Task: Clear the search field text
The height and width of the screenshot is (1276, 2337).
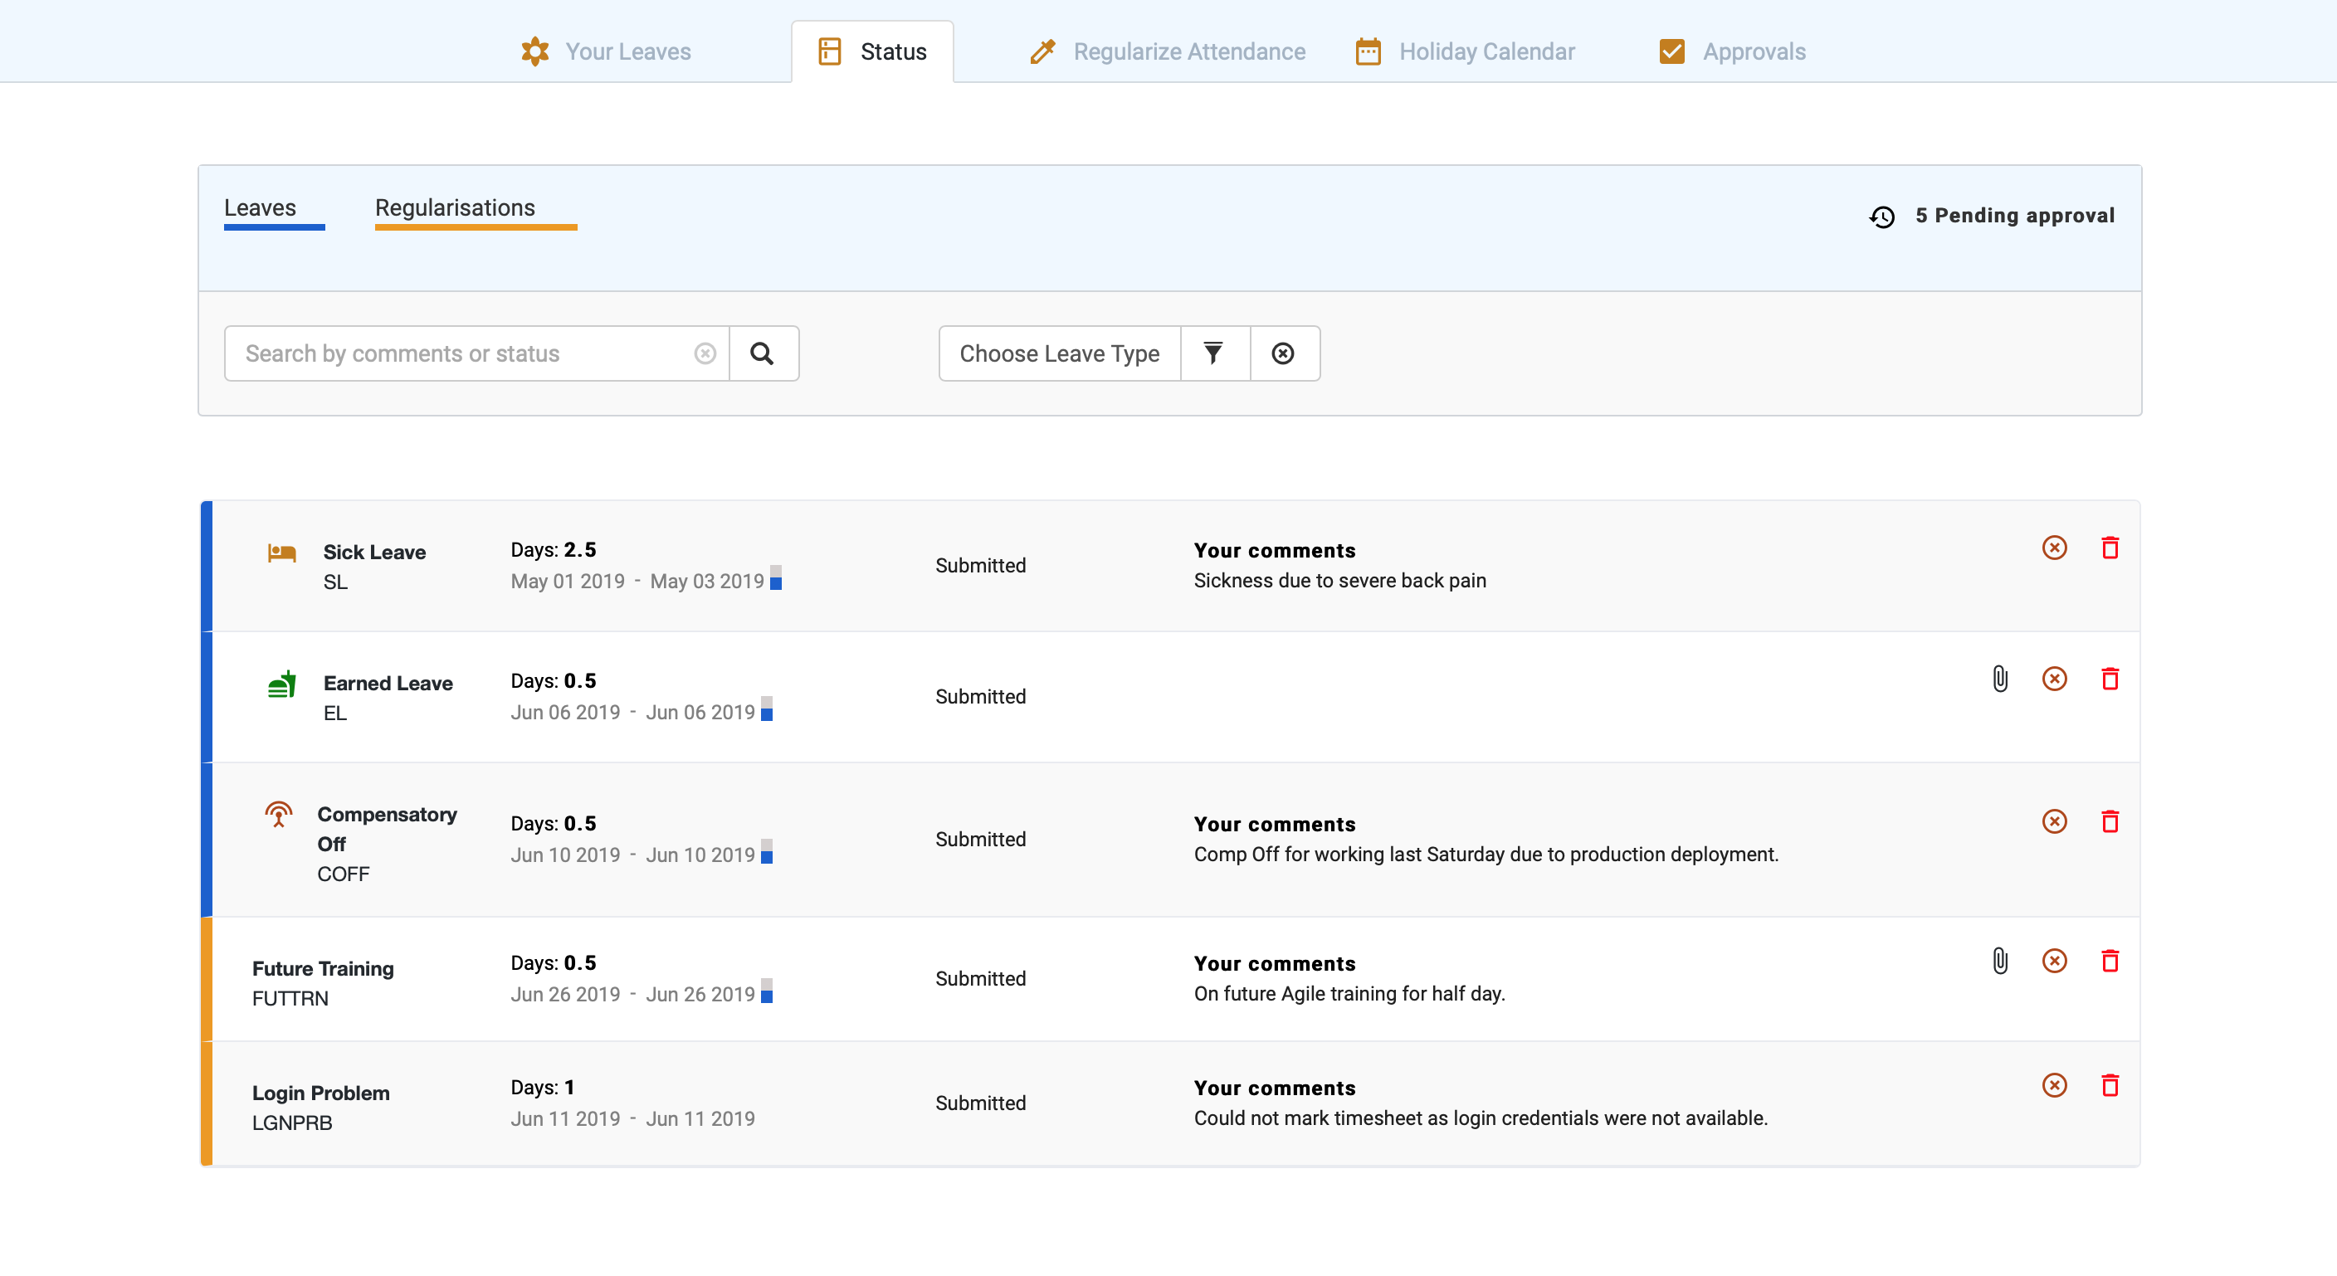Action: [x=705, y=353]
